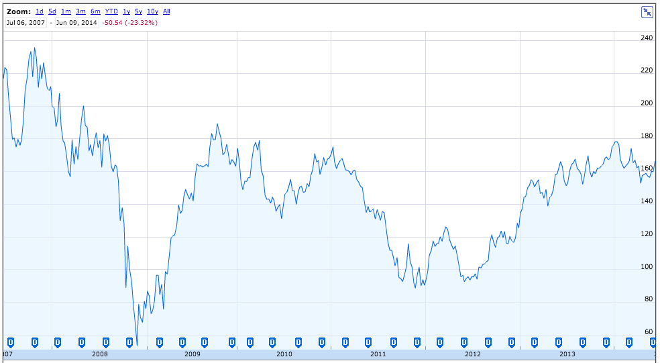
Task: Pick the 5y zoom range
Action: click(x=138, y=11)
